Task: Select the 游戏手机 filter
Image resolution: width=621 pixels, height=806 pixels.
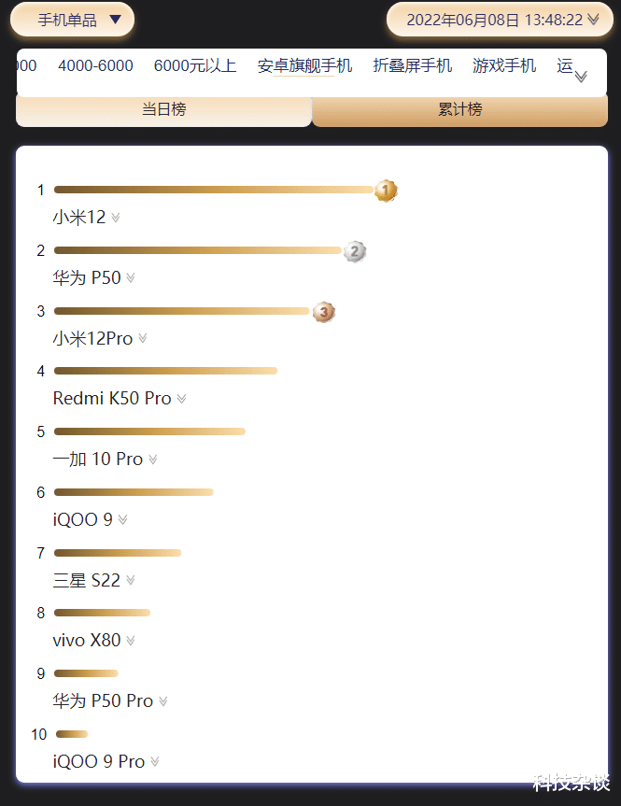Action: (504, 65)
